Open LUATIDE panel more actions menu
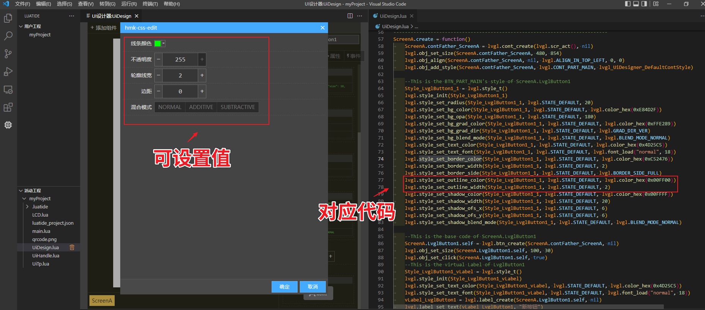Screen dimensions: 705x310 point(72,16)
